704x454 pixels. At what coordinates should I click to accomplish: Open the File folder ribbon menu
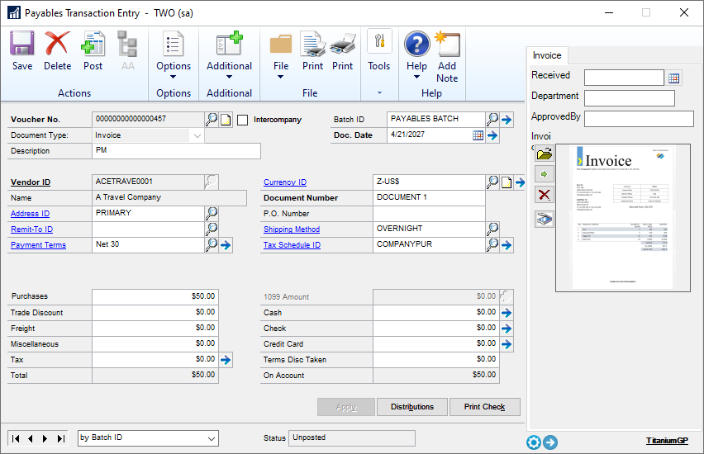pos(281,54)
